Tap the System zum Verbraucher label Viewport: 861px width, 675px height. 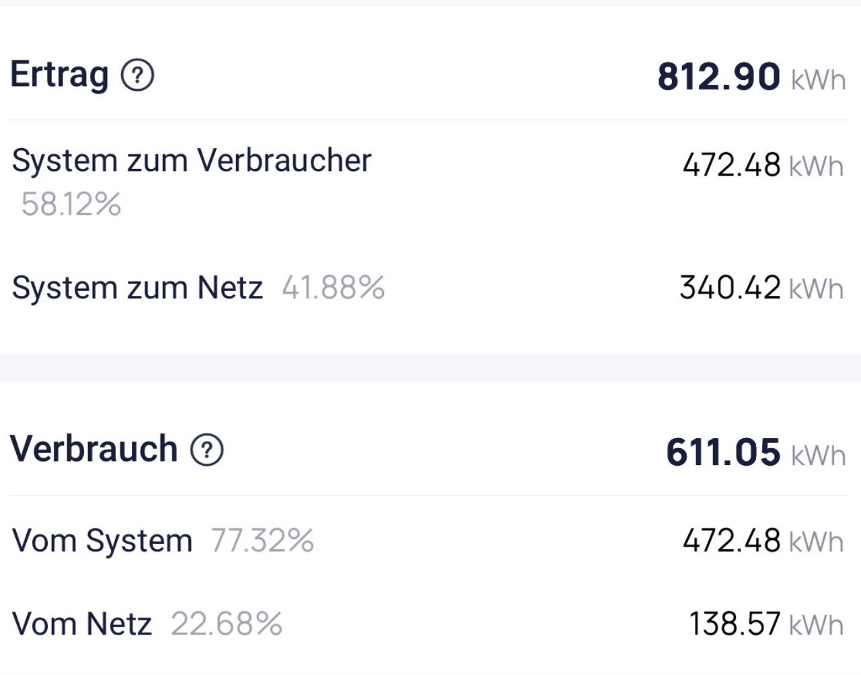pos(192,161)
